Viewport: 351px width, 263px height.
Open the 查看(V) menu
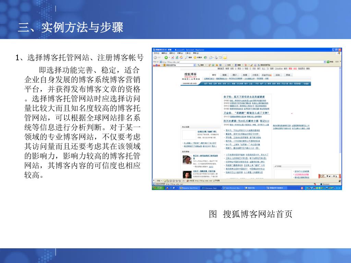[172, 53]
